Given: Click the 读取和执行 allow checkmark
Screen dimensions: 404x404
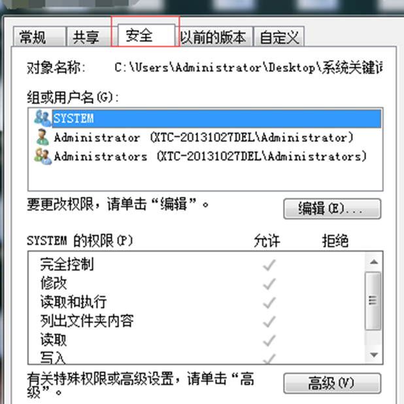Looking at the screenshot, I should click(269, 303).
